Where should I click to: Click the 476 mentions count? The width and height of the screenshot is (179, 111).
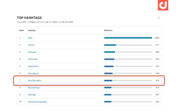[x=157, y=66]
